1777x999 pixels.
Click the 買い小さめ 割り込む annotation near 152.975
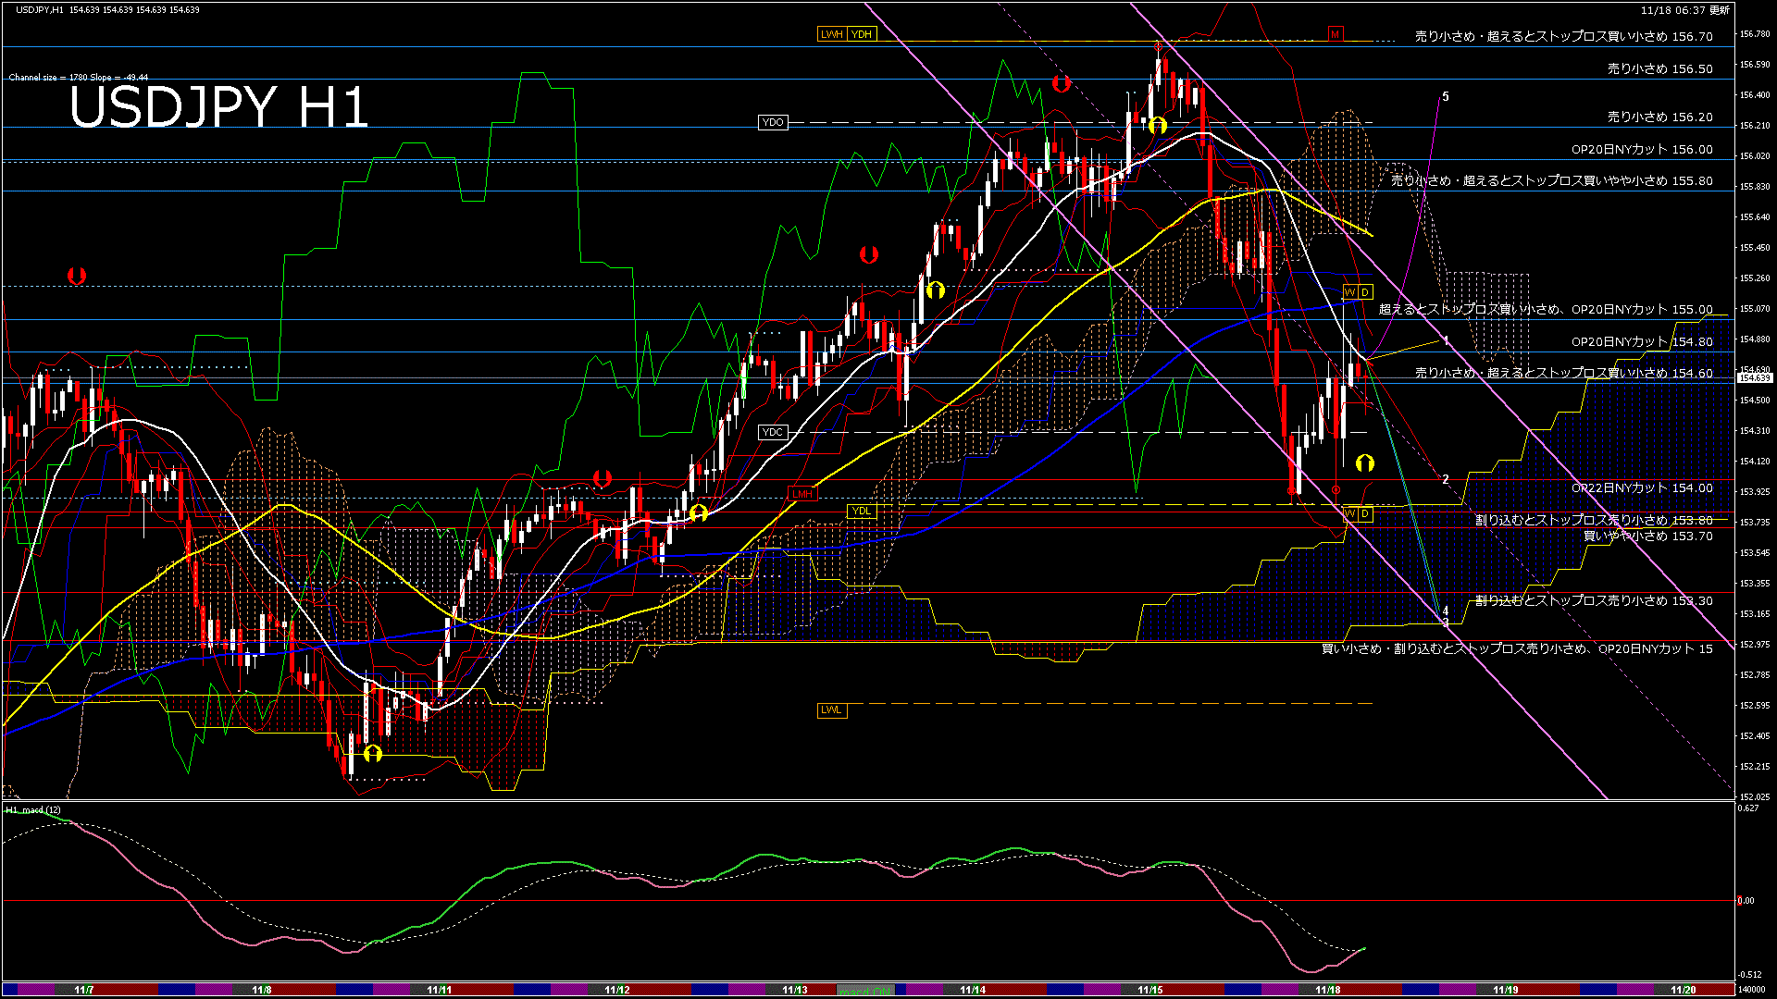pos(1517,648)
